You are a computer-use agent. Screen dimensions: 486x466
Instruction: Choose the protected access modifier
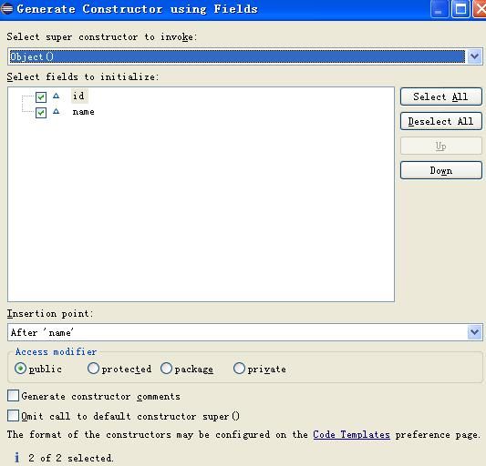[93, 369]
